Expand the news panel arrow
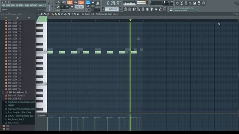This screenshot has height=134, width=239. [198, 9]
